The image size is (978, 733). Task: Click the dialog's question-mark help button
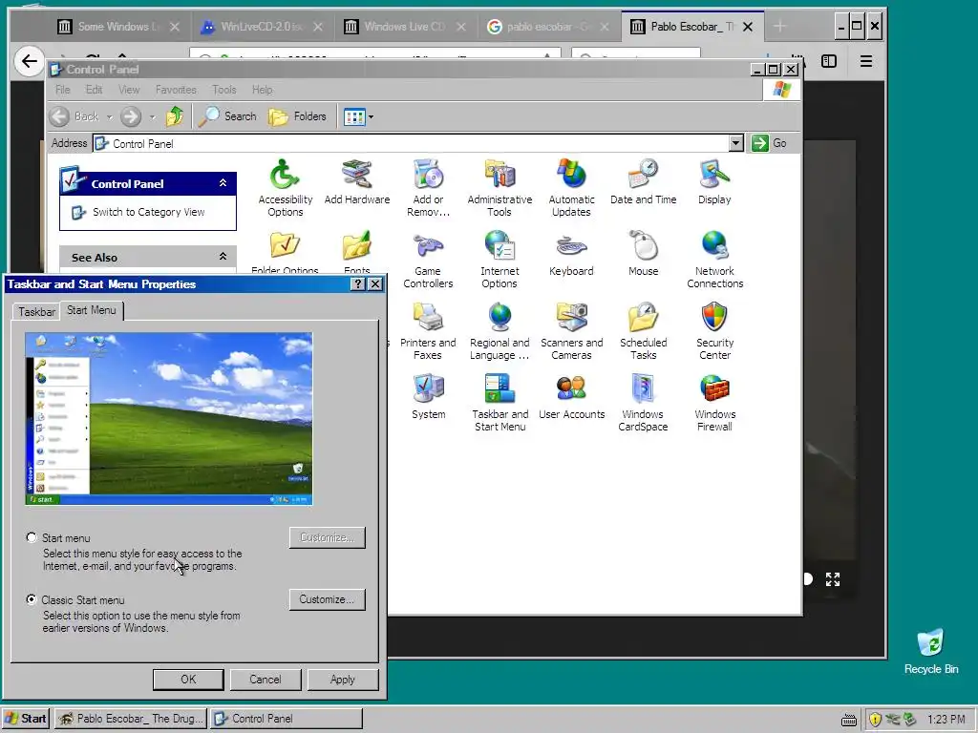(357, 284)
